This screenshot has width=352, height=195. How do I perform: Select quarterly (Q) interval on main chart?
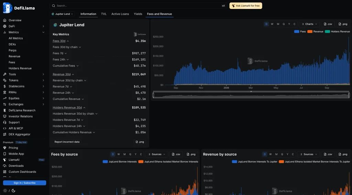(284, 24)
